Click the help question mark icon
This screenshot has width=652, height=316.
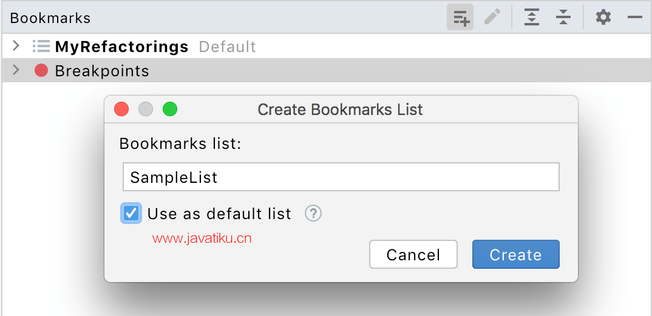[313, 214]
